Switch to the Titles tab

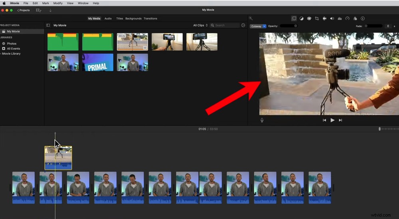(x=120, y=19)
